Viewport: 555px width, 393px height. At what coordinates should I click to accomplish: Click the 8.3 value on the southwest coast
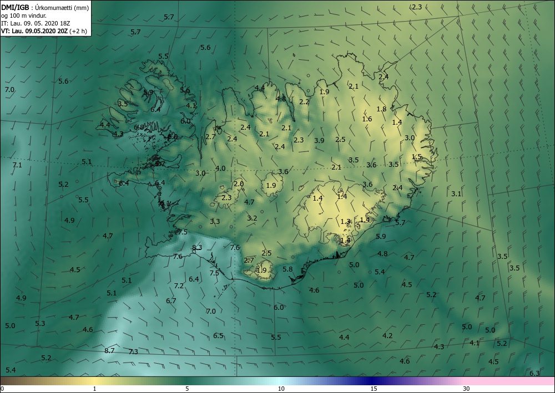pyautogui.click(x=197, y=247)
